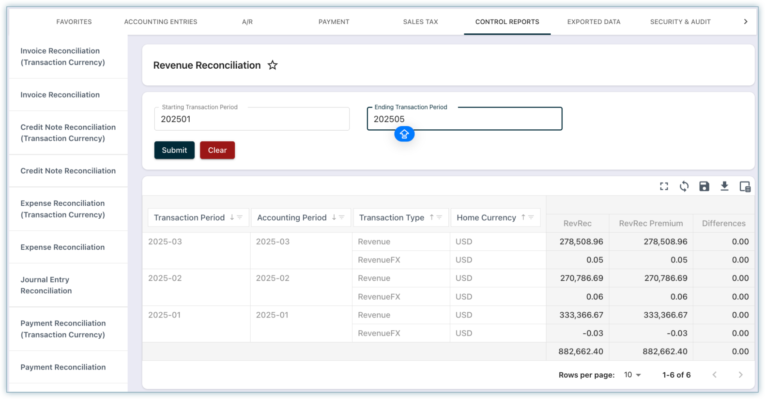Favorite the Revenue Reconciliation report star
The image size is (765, 399).
pyautogui.click(x=272, y=65)
